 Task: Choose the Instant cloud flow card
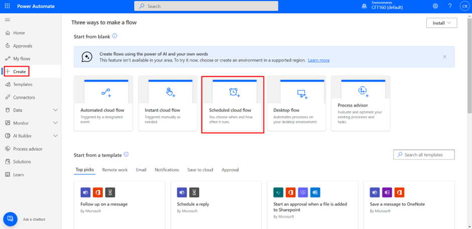click(168, 103)
